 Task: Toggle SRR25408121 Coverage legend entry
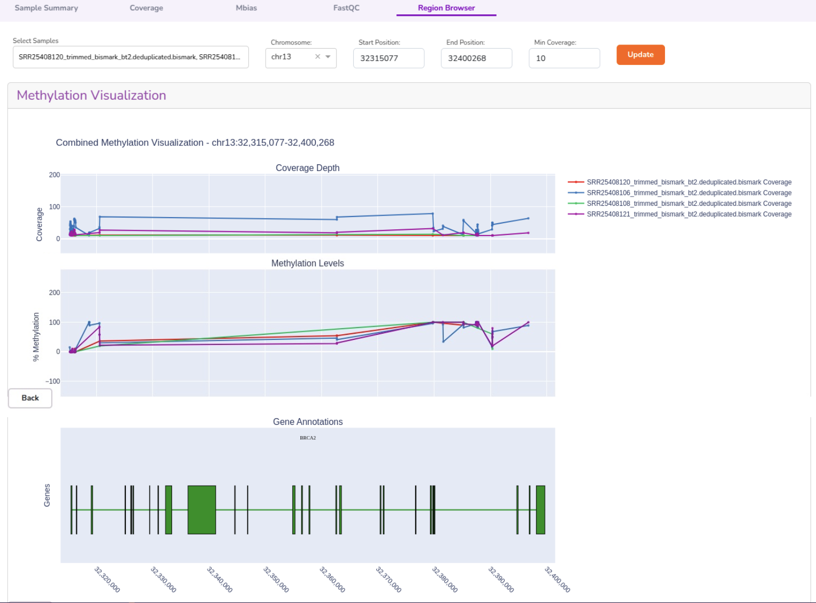[x=680, y=214]
